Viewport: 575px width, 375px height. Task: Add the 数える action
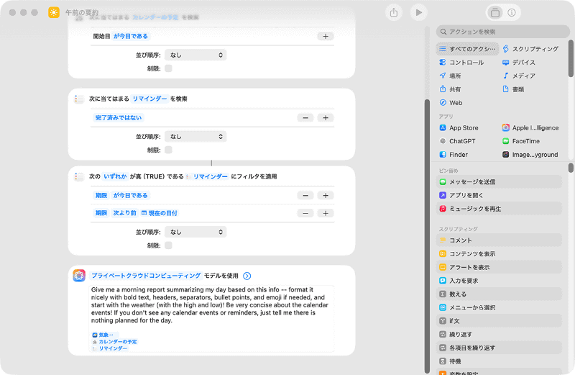point(499,294)
